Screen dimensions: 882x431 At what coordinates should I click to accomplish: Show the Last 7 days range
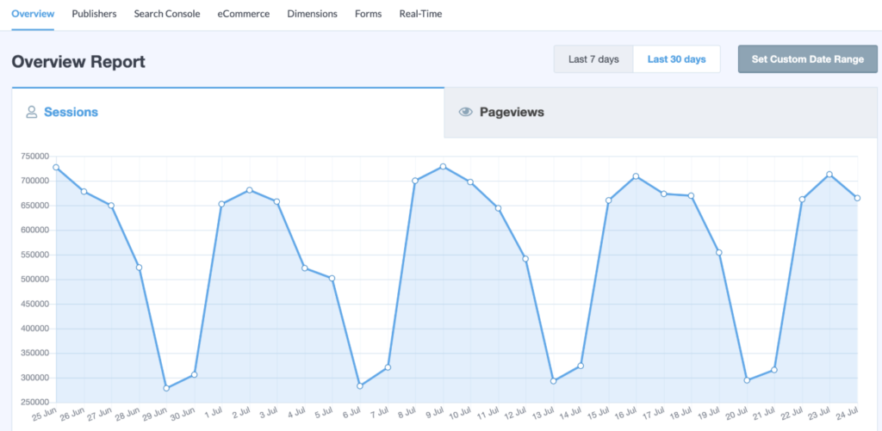593,59
